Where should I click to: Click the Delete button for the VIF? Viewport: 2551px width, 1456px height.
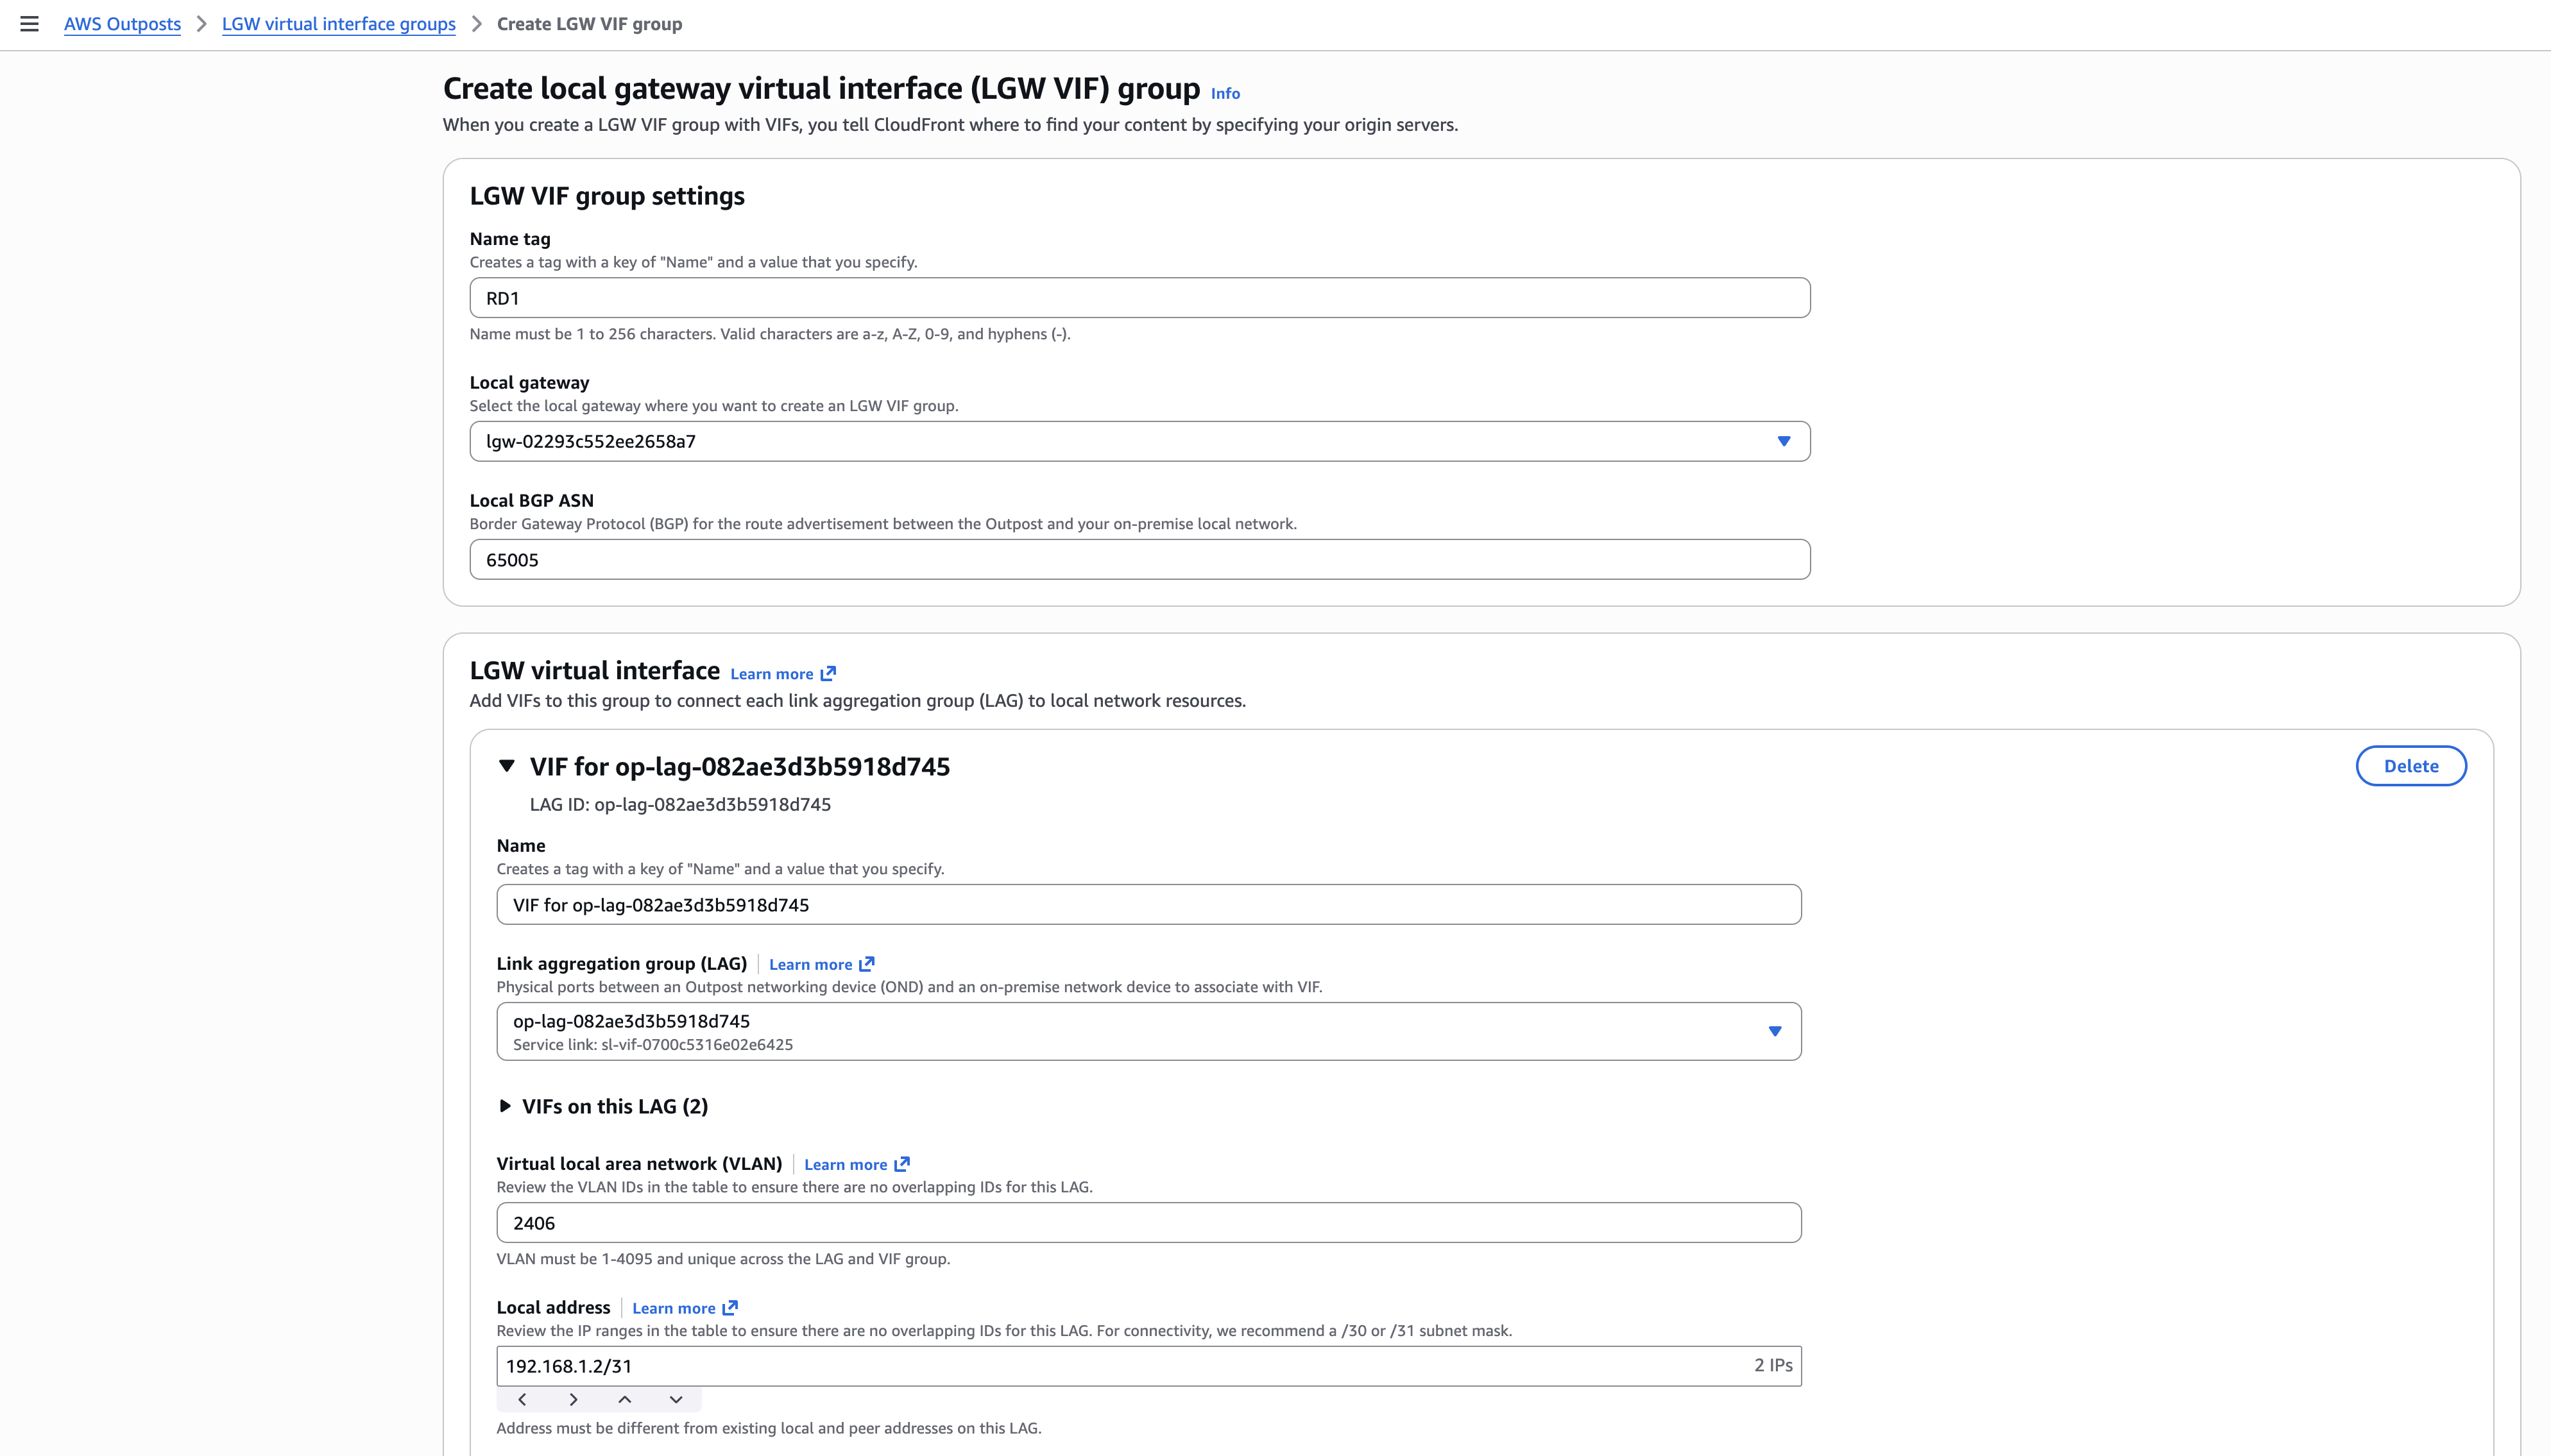click(2410, 765)
